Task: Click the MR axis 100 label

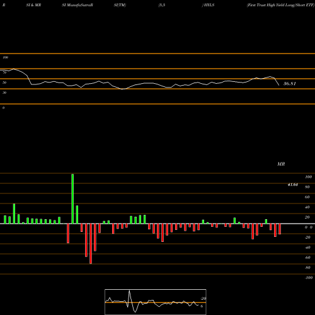Action: pyautogui.click(x=308, y=177)
